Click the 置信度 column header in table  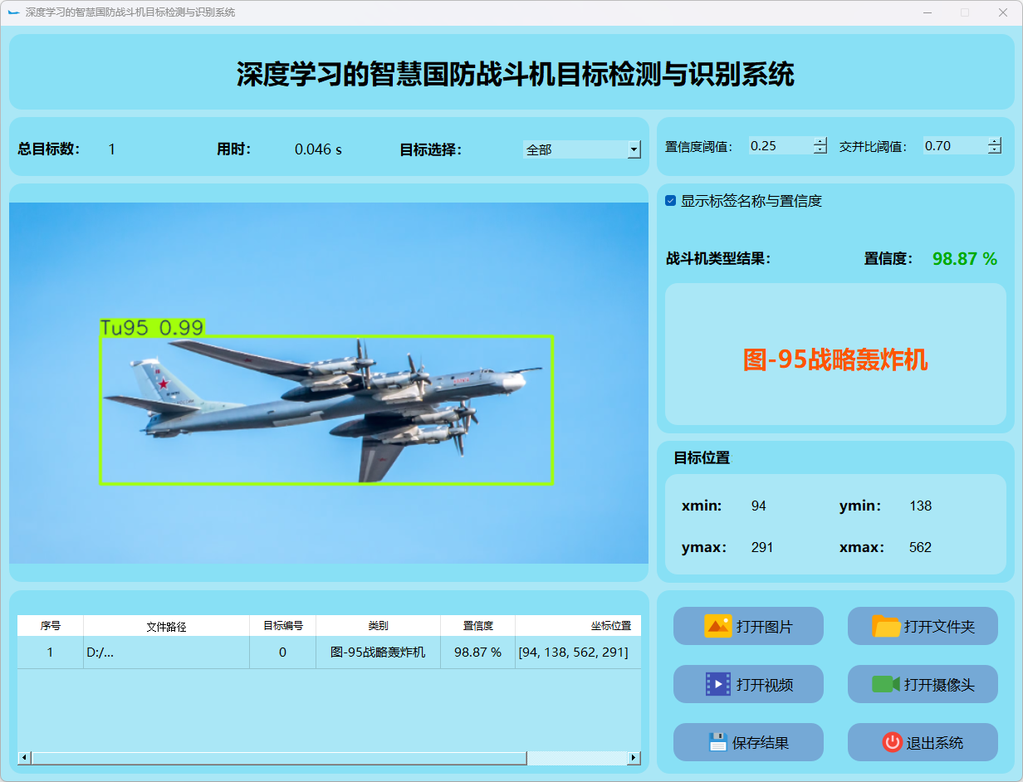coord(477,626)
